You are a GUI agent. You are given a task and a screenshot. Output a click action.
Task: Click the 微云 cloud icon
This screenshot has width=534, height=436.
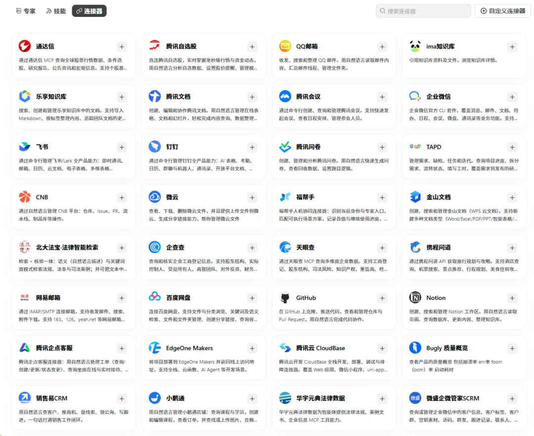[155, 197]
